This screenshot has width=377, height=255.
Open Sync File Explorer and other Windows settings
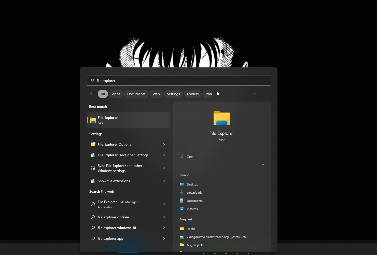point(129,168)
